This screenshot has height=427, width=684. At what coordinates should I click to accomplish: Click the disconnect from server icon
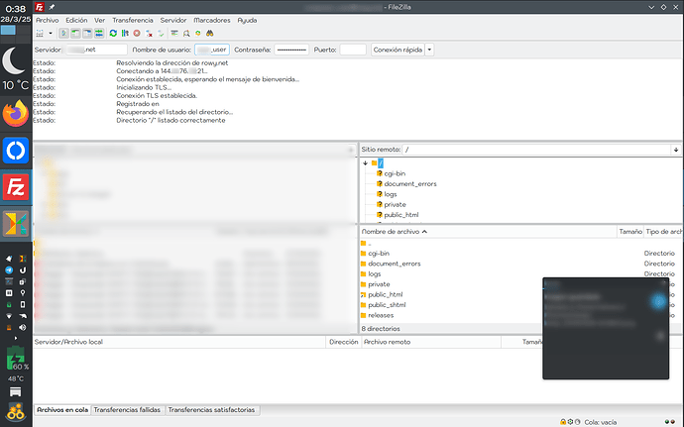(x=149, y=33)
